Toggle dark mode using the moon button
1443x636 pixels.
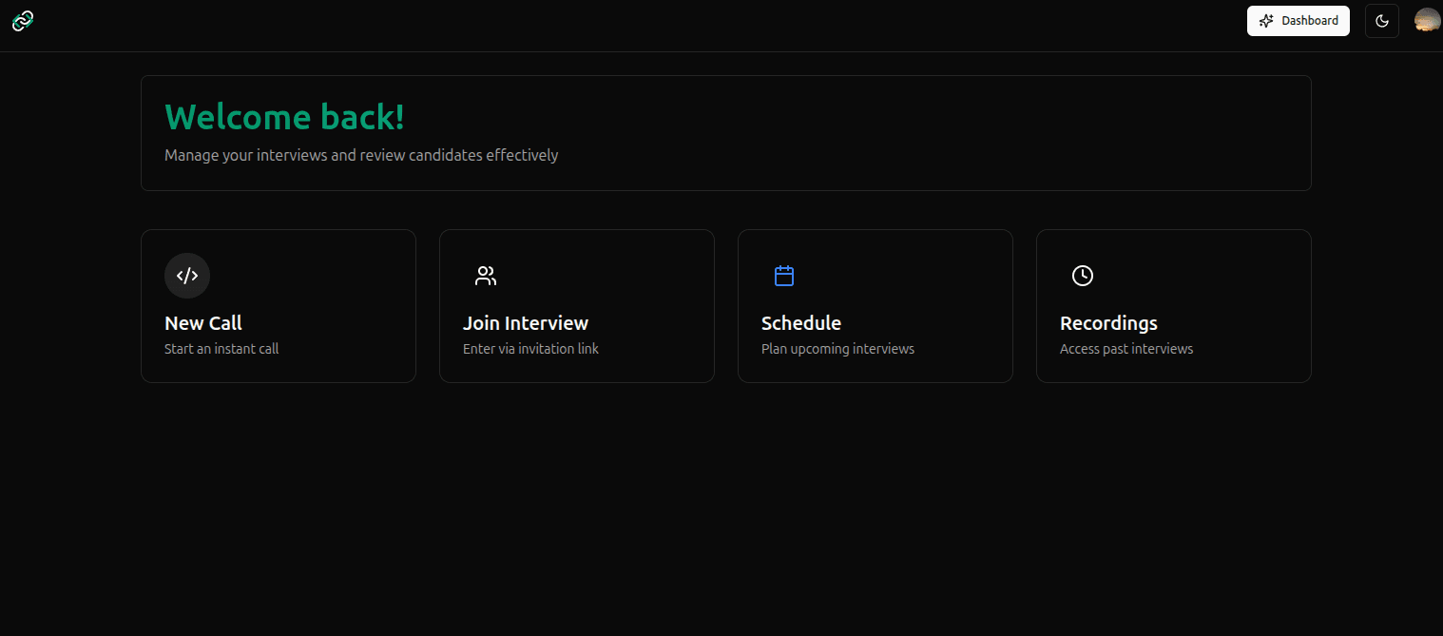(1381, 20)
